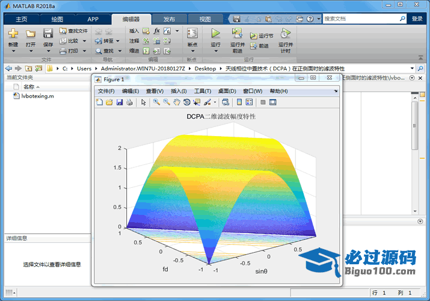
Task: Click the Save (保存) disk icon
Action: pos(48,34)
